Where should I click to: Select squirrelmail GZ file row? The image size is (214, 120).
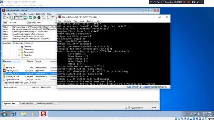click(30, 80)
